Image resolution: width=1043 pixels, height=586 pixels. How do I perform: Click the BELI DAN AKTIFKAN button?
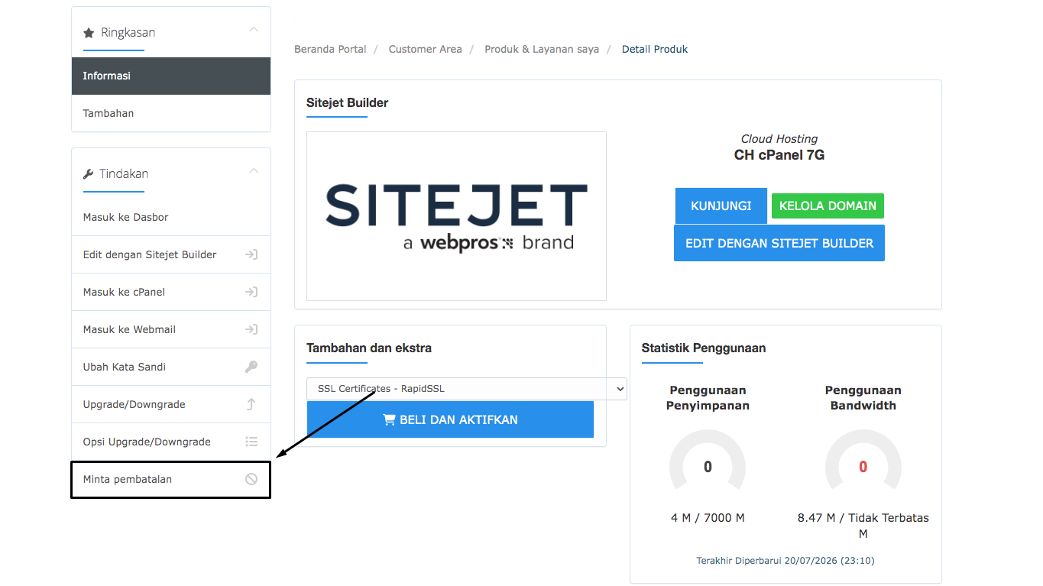[450, 419]
